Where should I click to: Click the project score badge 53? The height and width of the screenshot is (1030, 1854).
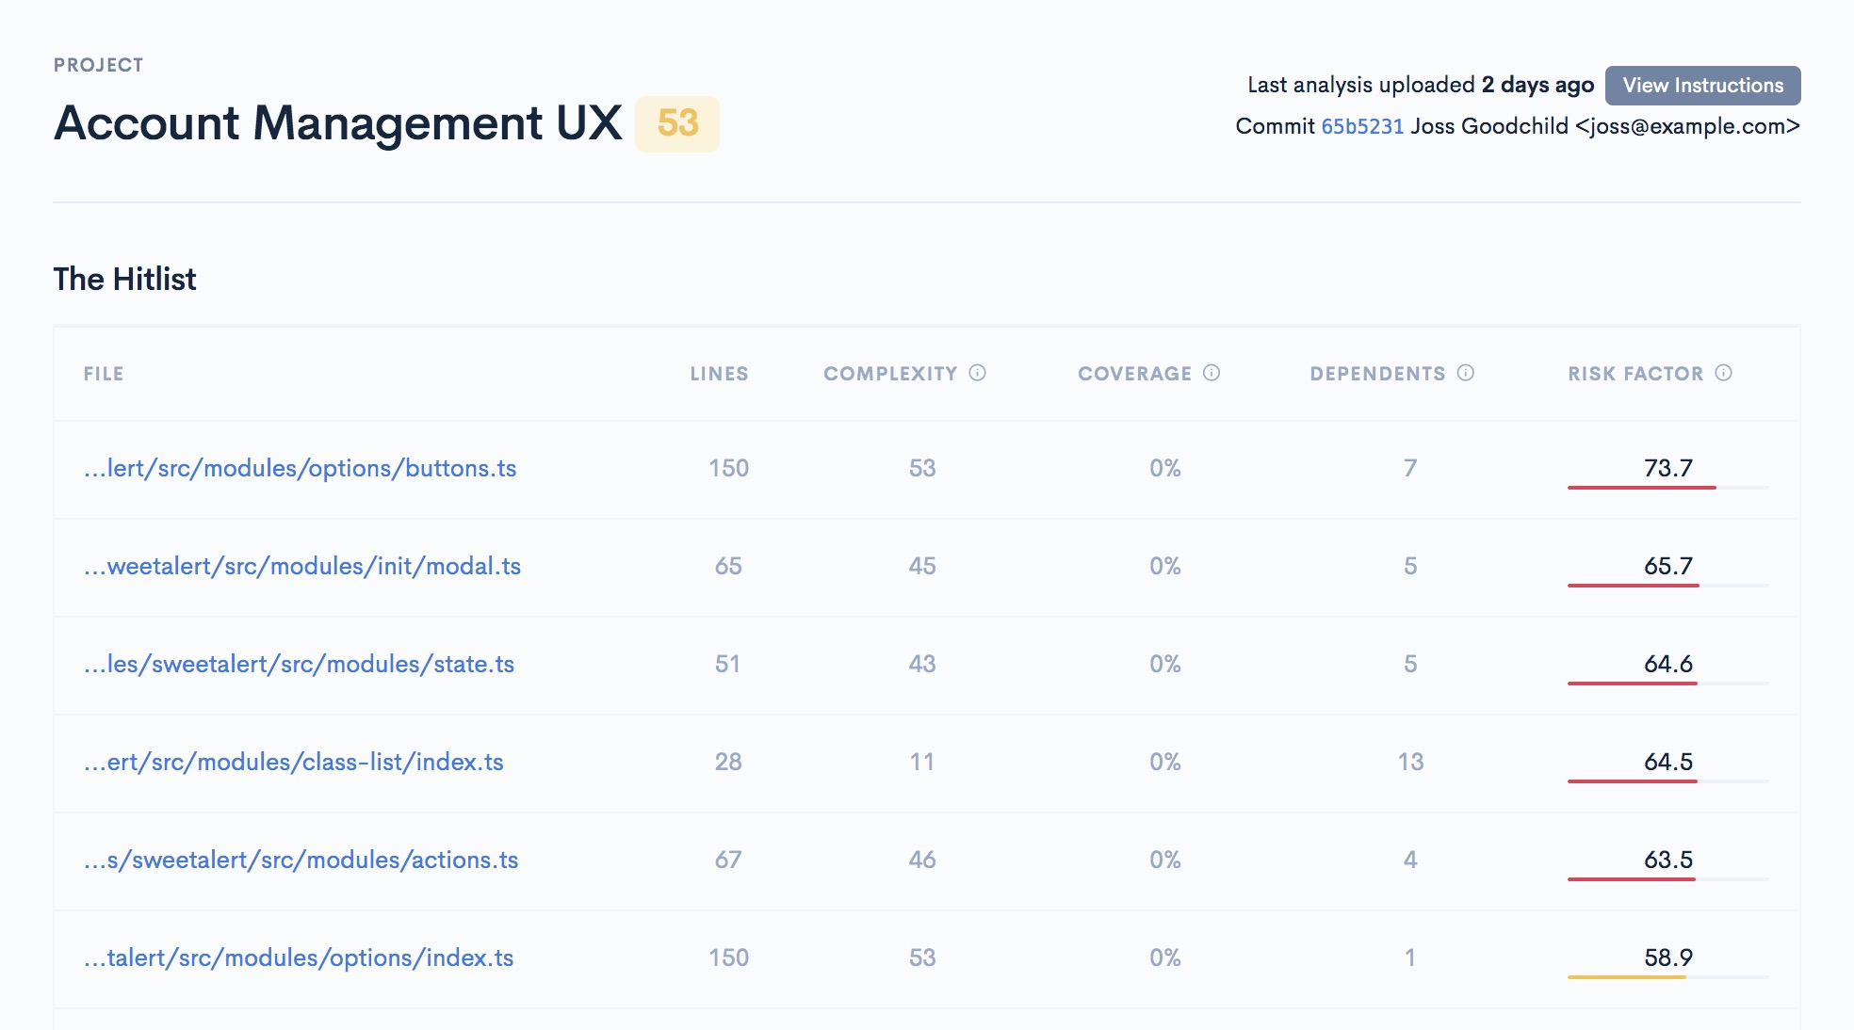click(x=677, y=123)
